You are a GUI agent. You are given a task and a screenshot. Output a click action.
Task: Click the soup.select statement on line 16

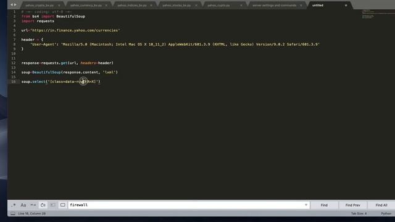[x=60, y=81]
